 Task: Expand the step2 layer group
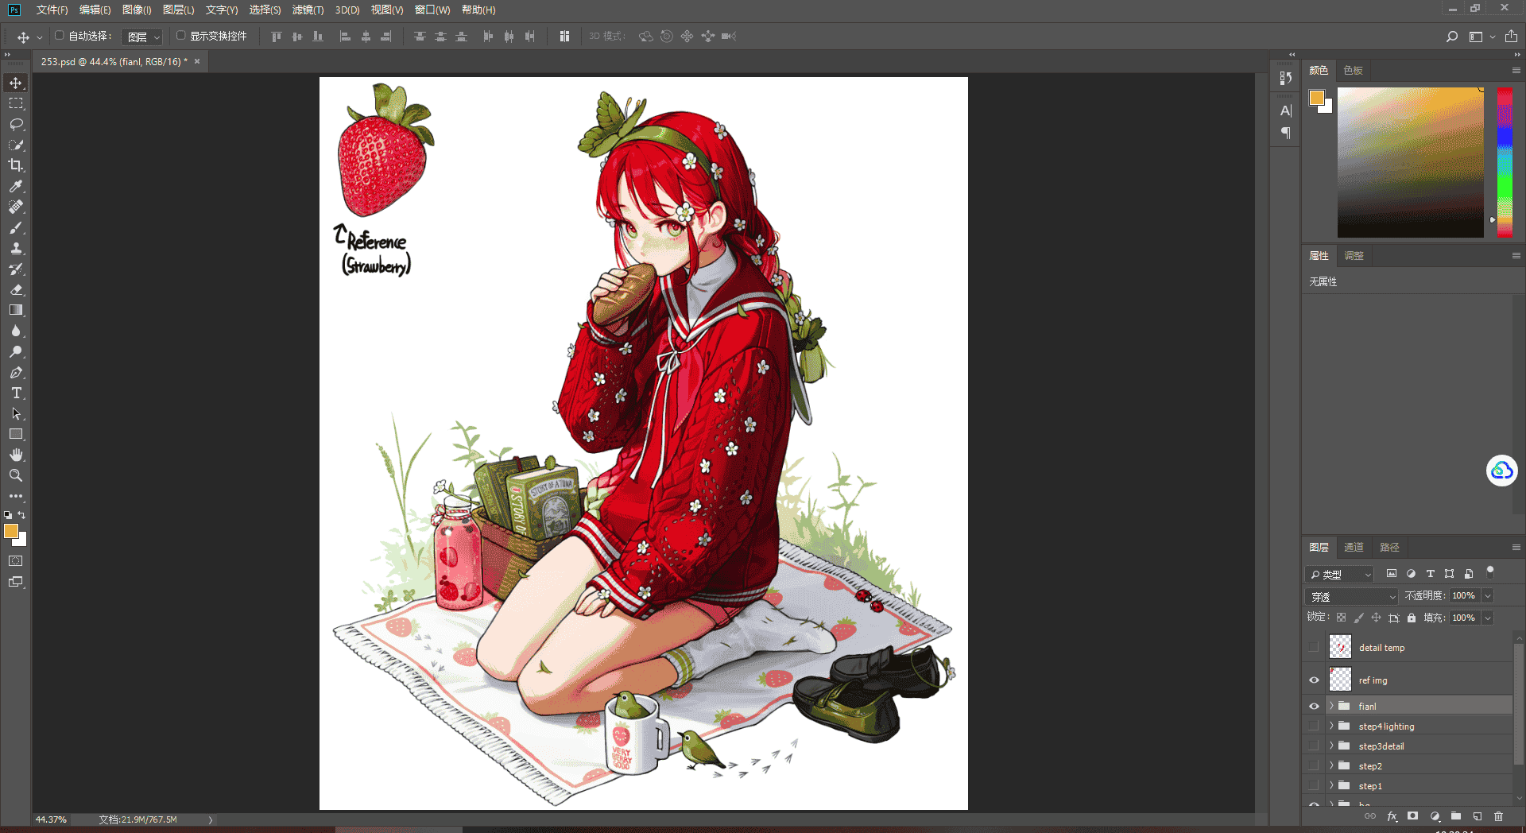click(1331, 765)
